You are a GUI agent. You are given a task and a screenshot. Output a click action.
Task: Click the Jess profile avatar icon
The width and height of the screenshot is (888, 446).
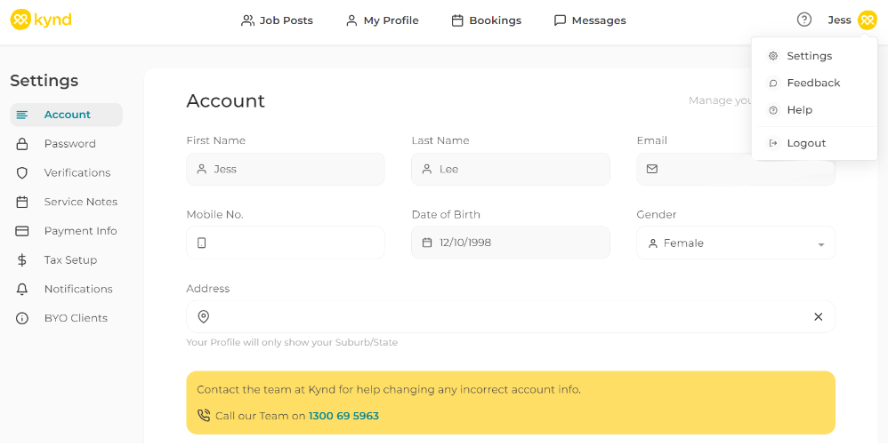coord(867,20)
